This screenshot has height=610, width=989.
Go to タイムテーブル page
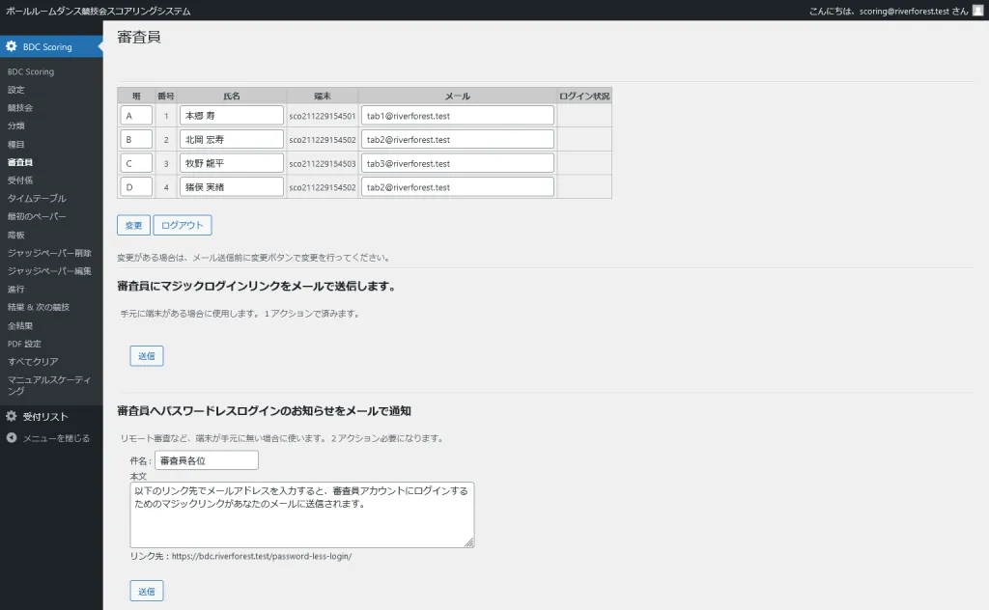coord(37,198)
